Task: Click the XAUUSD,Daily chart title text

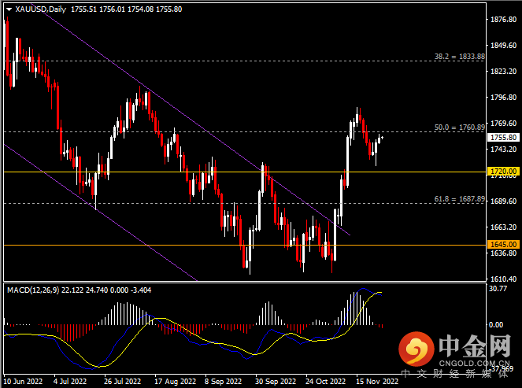Action: [x=40, y=9]
